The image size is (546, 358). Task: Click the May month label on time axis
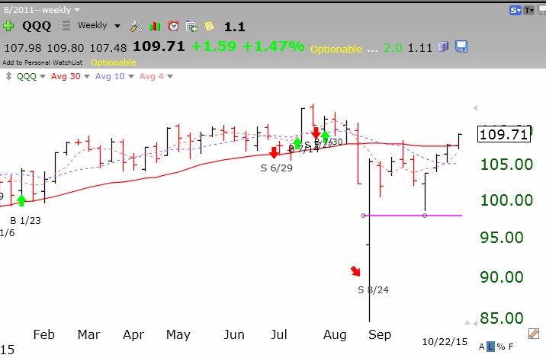(x=178, y=334)
